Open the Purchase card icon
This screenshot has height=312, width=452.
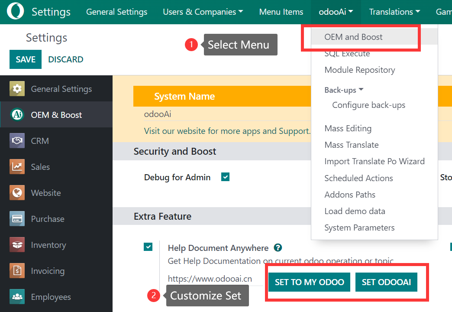pos(17,219)
